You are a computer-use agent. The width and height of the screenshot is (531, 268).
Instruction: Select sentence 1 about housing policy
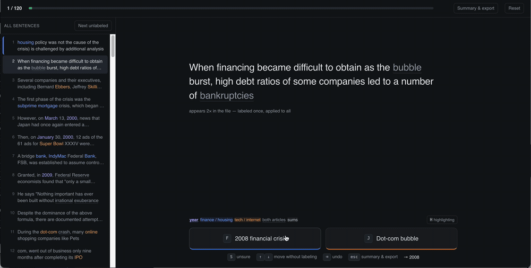pos(55,46)
